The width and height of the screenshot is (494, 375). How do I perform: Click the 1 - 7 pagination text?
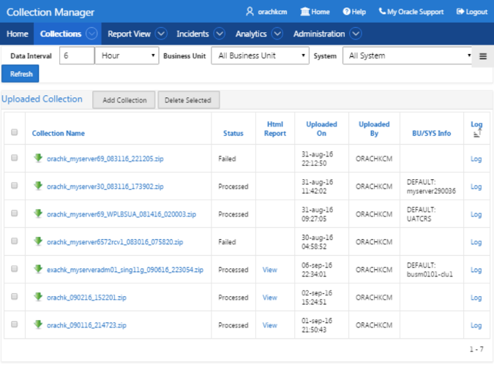tap(476, 349)
